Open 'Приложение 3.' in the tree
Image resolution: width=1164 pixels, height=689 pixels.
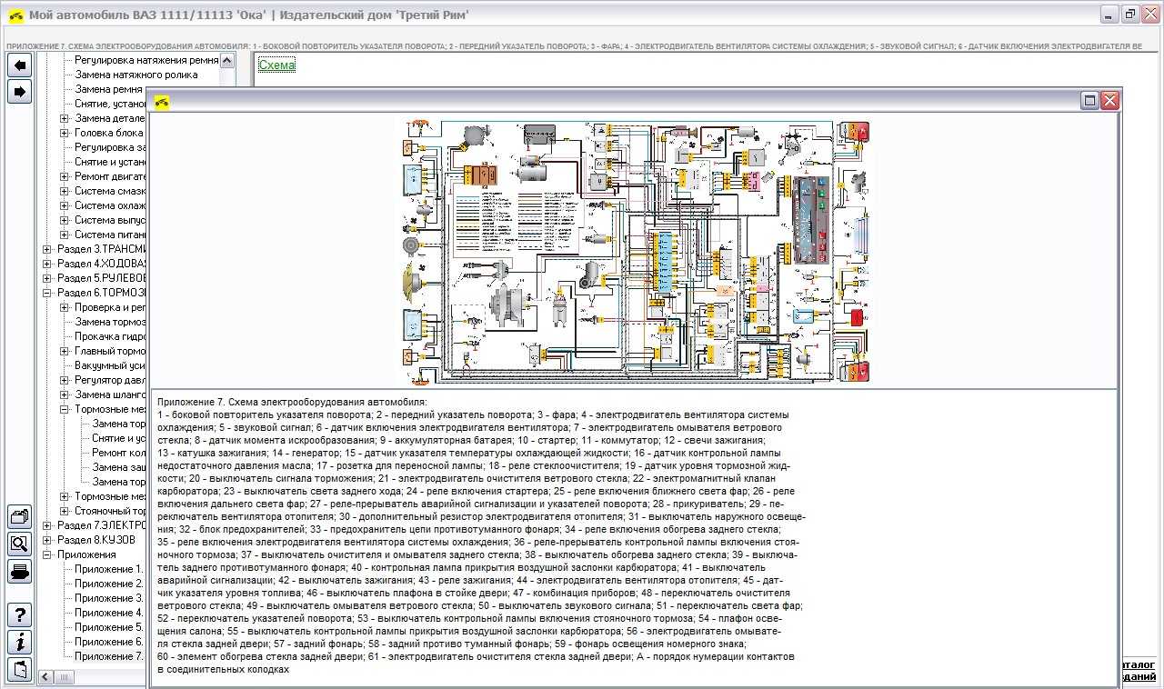[109, 598]
